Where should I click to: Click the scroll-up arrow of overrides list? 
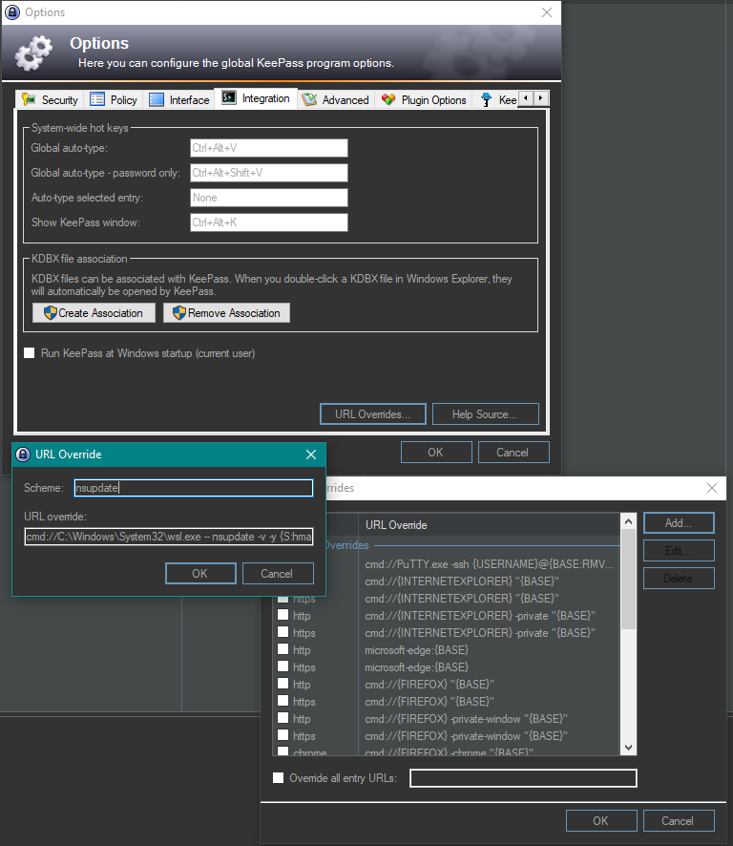pos(628,521)
